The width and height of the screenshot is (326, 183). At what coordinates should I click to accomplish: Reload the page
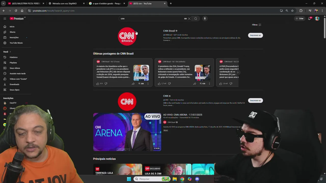tap(16, 11)
